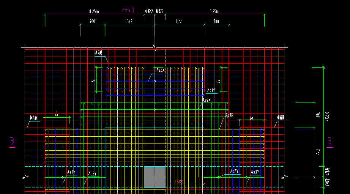Pick the left As3Y label
The height and width of the screenshot is (194, 350).
(71, 172)
